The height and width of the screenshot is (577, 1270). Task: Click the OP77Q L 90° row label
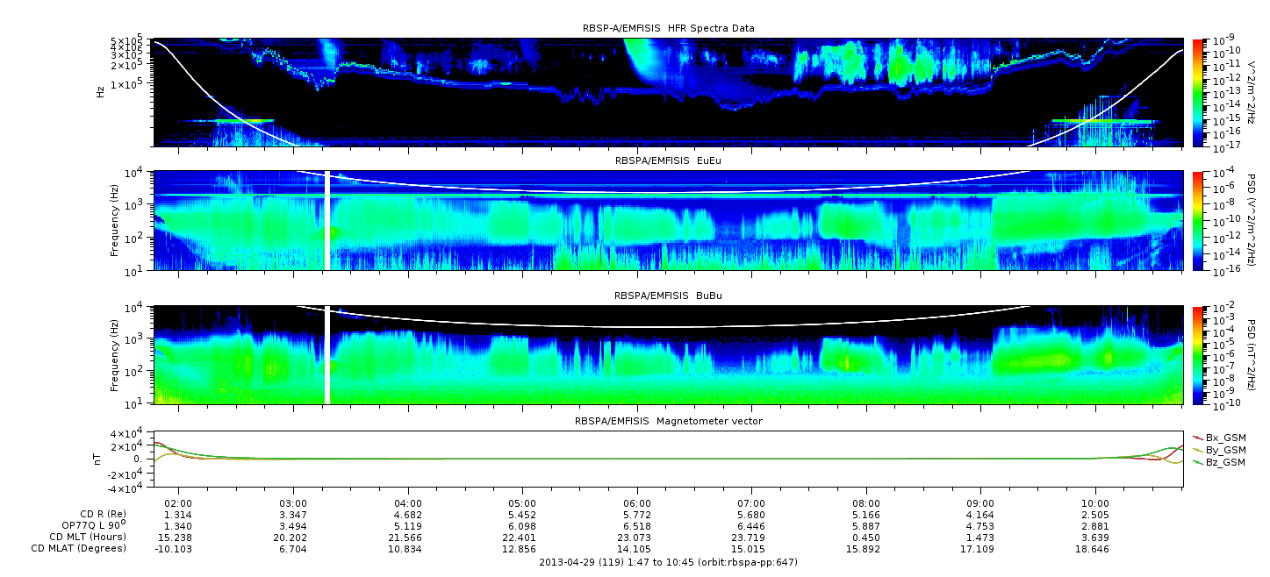88,525
